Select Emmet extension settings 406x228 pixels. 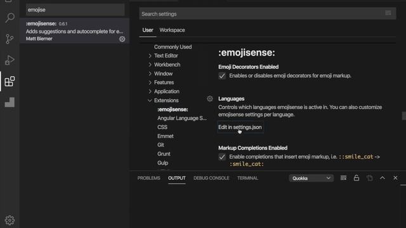click(x=166, y=136)
